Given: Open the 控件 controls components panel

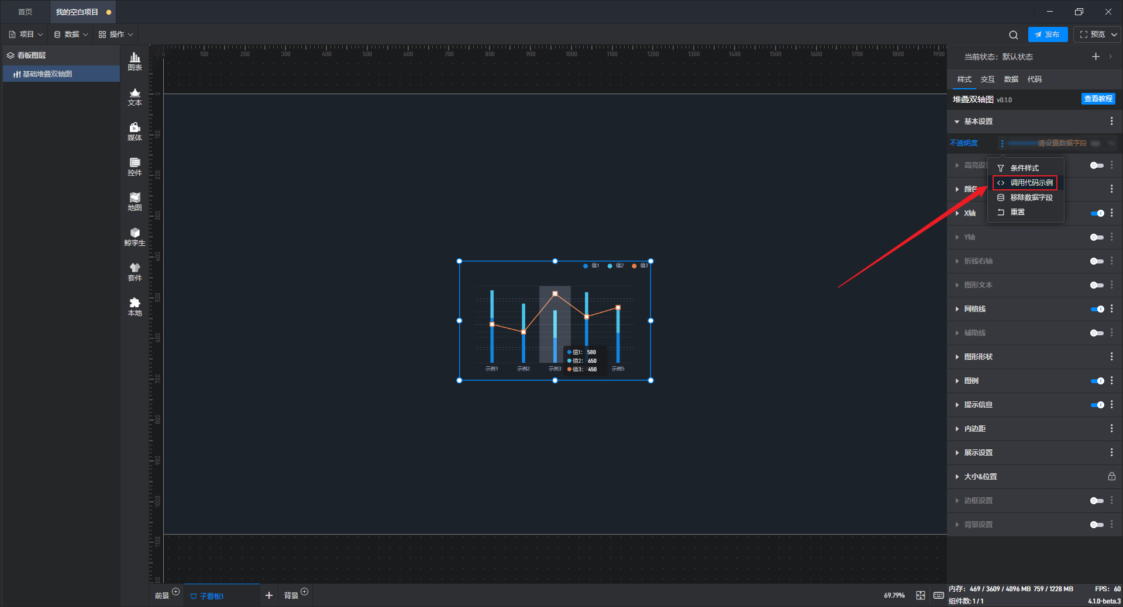Looking at the screenshot, I should pos(135,167).
